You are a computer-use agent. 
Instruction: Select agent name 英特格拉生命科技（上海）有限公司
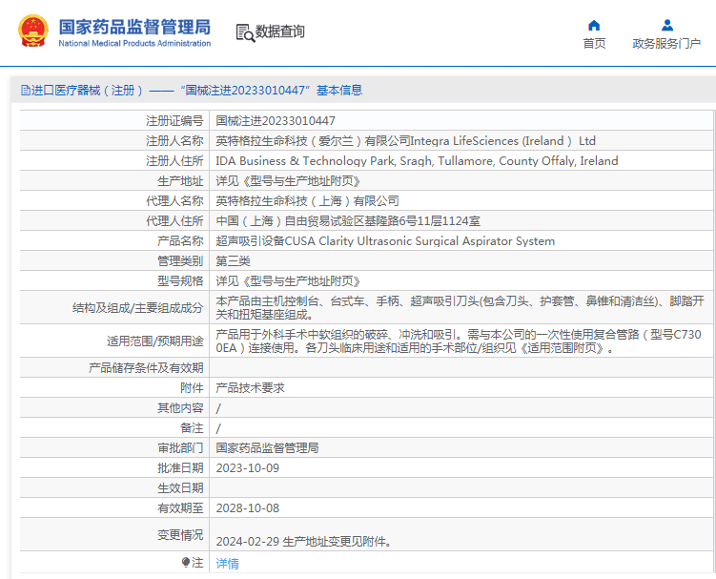(307, 201)
